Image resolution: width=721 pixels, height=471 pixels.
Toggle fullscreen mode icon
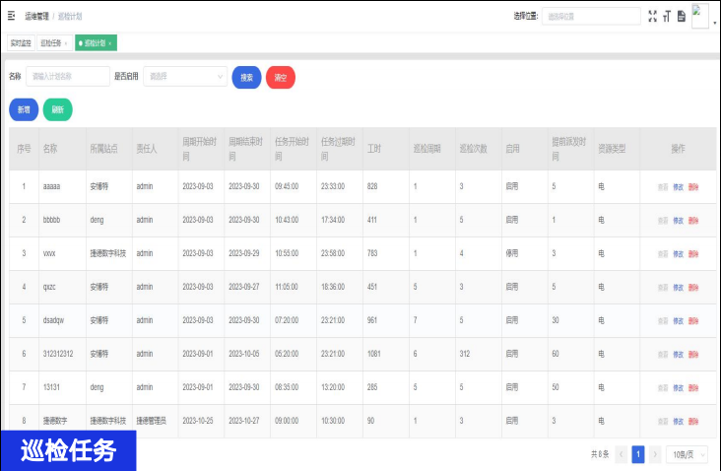(x=653, y=16)
